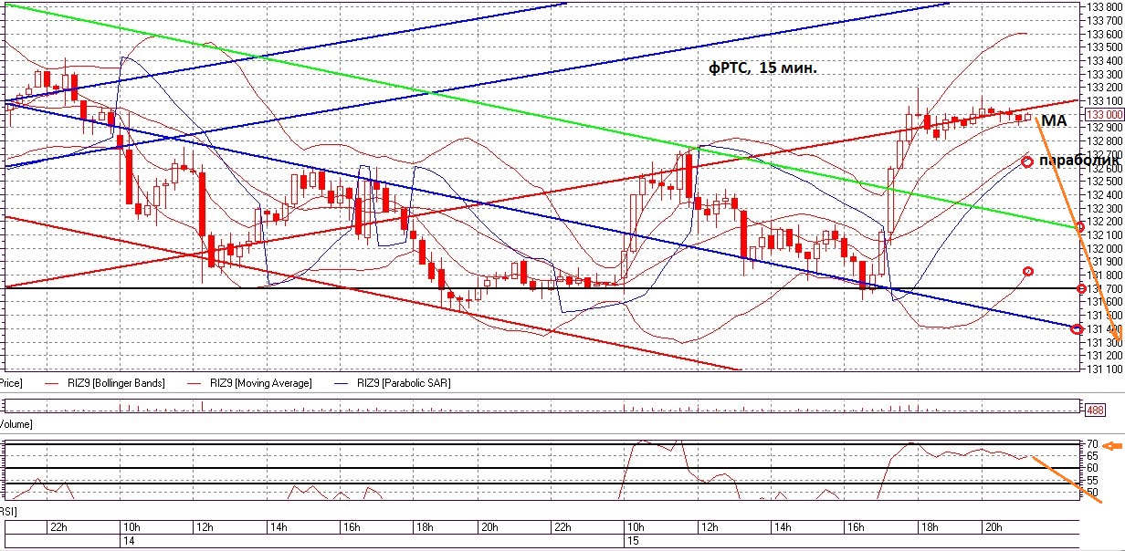Click the 131 900 price axis label
Viewport: 1125px width, 551px height.
[x=1103, y=261]
